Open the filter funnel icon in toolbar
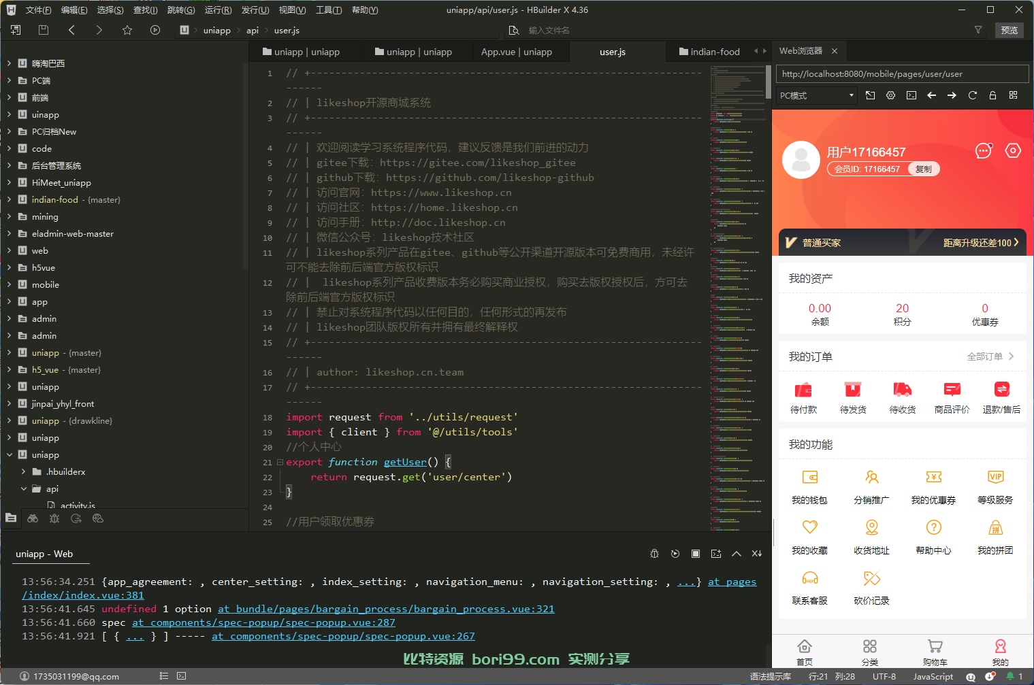The height and width of the screenshot is (685, 1034). [x=978, y=30]
